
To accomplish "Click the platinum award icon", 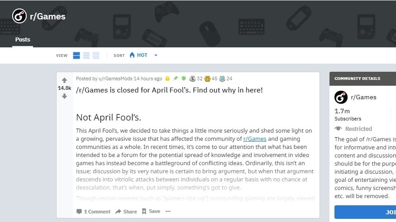I will (222, 79).
